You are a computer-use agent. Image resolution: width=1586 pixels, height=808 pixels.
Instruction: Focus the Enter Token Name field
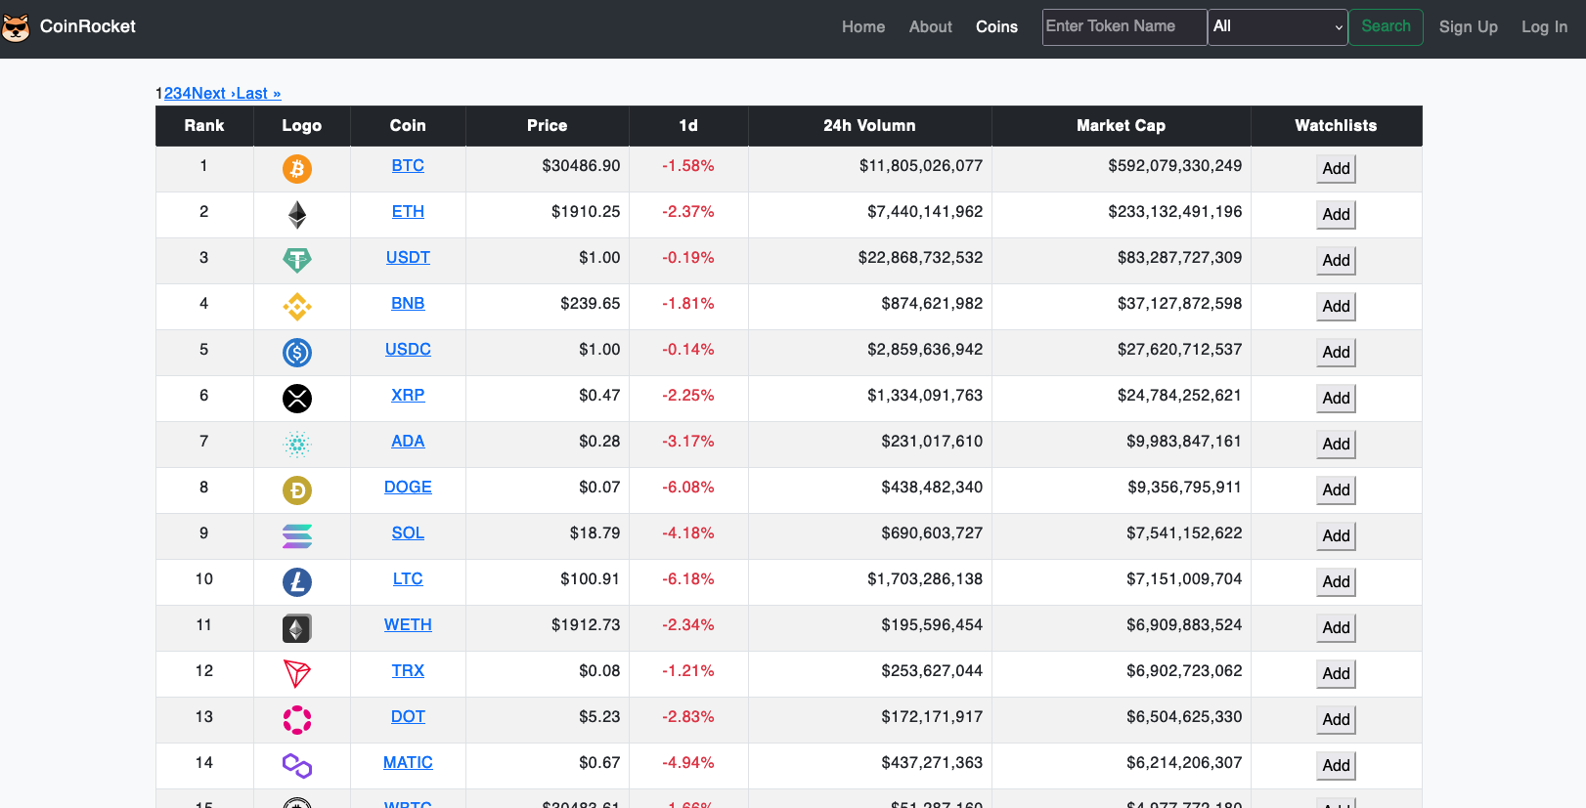(x=1123, y=27)
